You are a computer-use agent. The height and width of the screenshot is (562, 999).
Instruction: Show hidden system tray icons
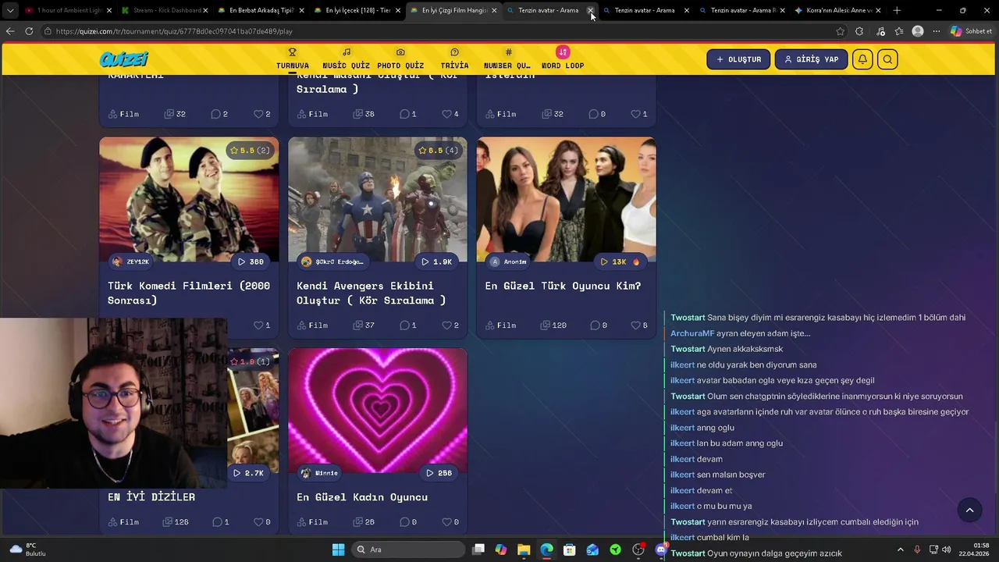(900, 550)
